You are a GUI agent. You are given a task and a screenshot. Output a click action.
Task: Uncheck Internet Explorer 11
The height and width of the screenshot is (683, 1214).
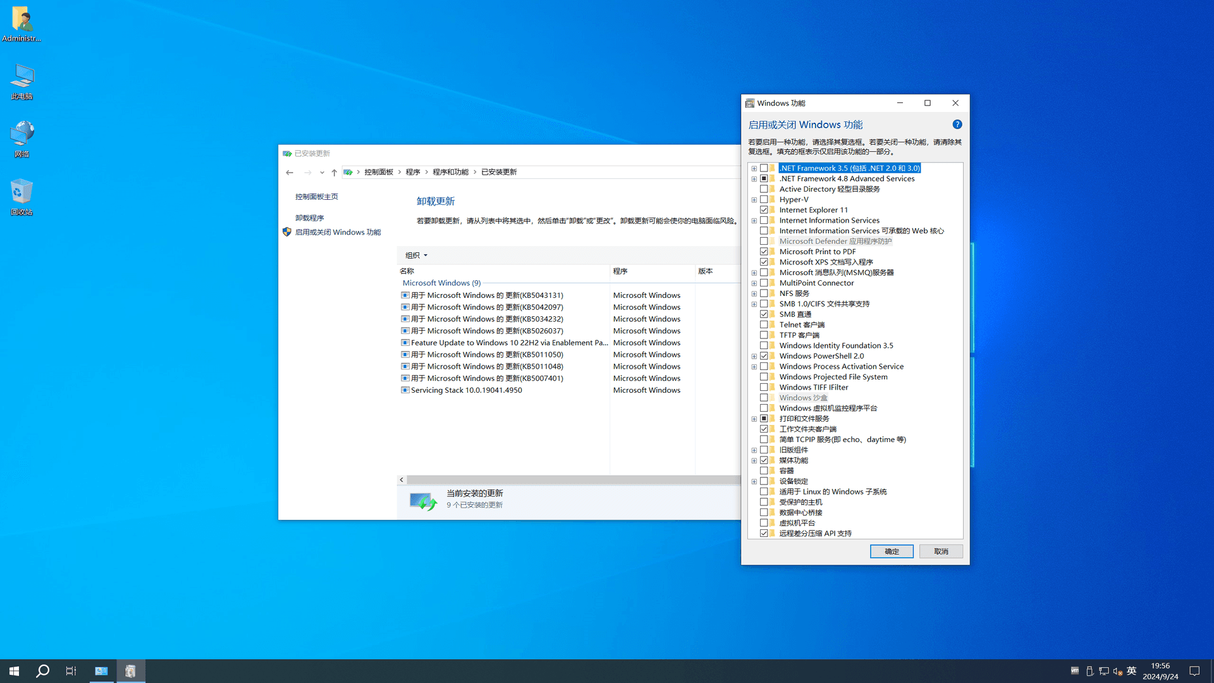point(764,210)
